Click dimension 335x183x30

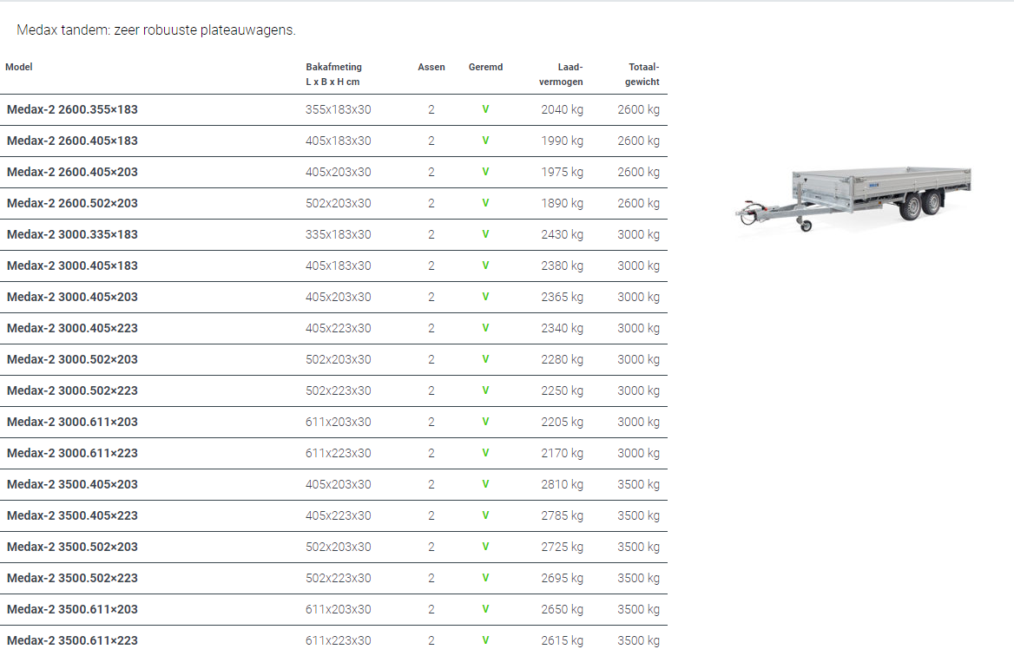click(x=339, y=234)
